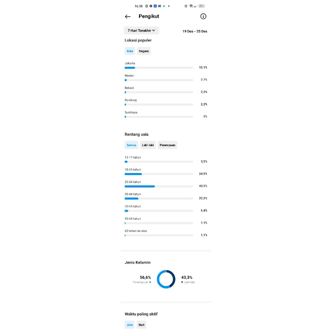Show most active times by Hari
This screenshot has width=332, height=332.
point(142,325)
